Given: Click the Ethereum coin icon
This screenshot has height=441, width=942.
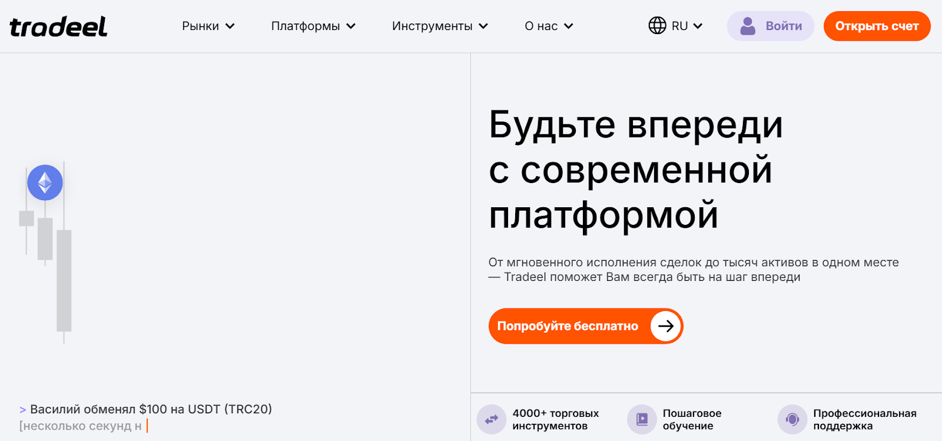Looking at the screenshot, I should tap(45, 183).
